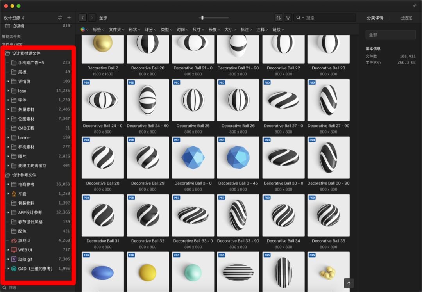The width and height of the screenshot is (422, 292).
Task: Select the Decorative Ball 33 - 90 thumbnail
Action: [x=238, y=215]
